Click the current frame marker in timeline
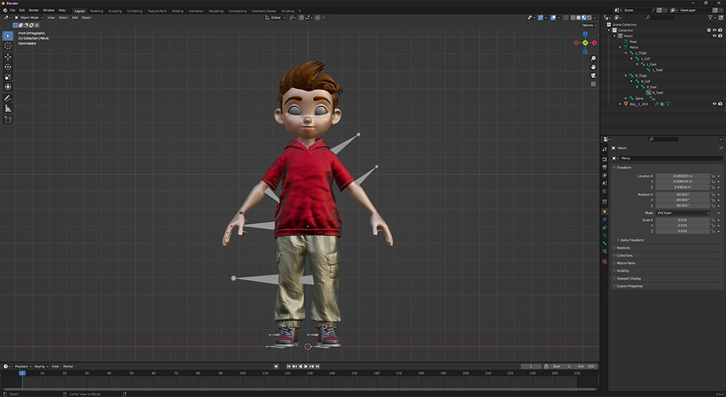This screenshot has height=397, width=726. point(22,373)
